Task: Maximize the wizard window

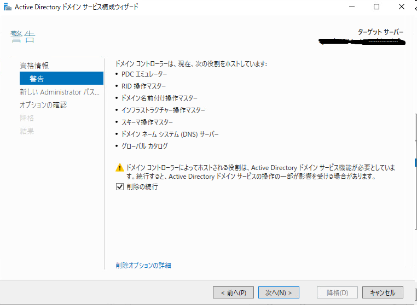Action: pyautogui.click(x=377, y=7)
